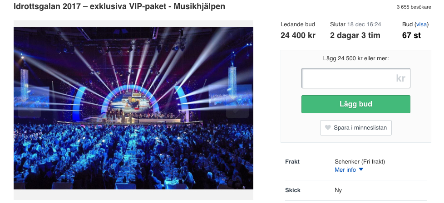Click the Idrottsgalan 2017 VIP-paket title

click(119, 7)
